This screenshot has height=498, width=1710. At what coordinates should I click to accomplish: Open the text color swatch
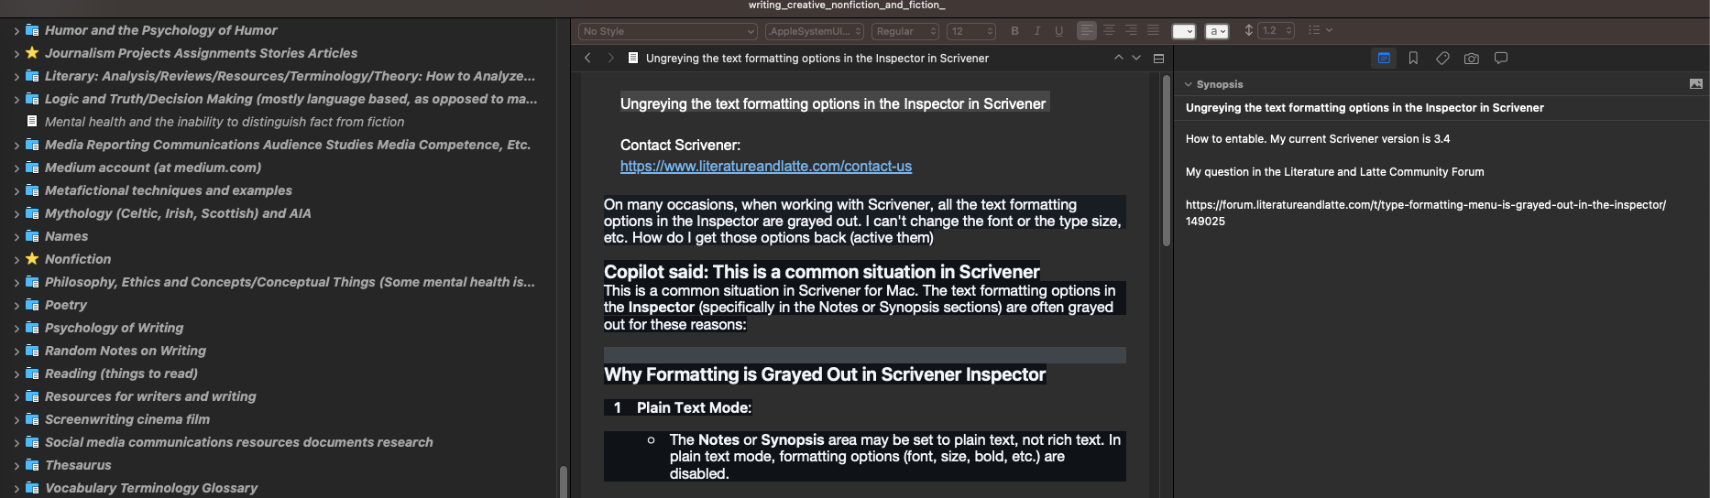(1184, 31)
